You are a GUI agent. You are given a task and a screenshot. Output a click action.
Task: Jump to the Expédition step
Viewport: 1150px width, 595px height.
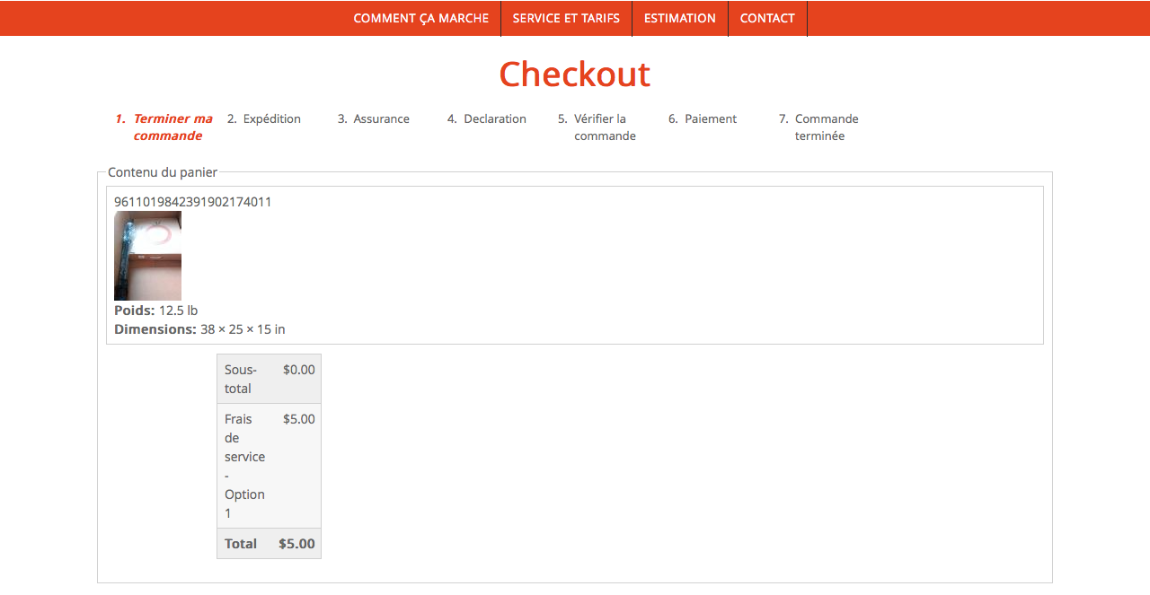271,119
